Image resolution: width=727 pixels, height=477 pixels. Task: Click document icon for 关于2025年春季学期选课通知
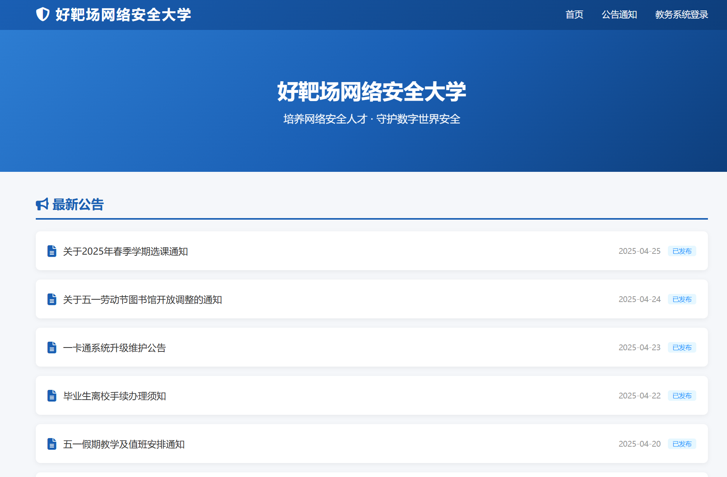pos(52,251)
